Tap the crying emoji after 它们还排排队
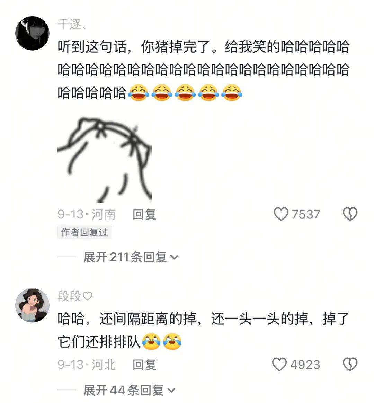Screen dimensions: 374x403 coord(151,342)
